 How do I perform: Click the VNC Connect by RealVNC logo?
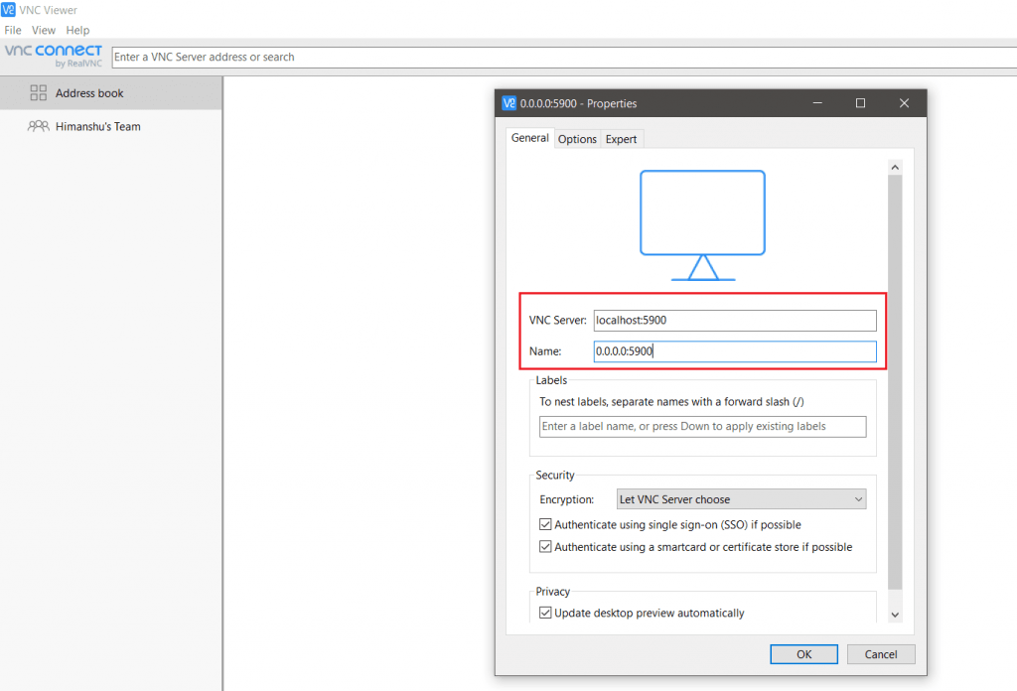point(54,56)
